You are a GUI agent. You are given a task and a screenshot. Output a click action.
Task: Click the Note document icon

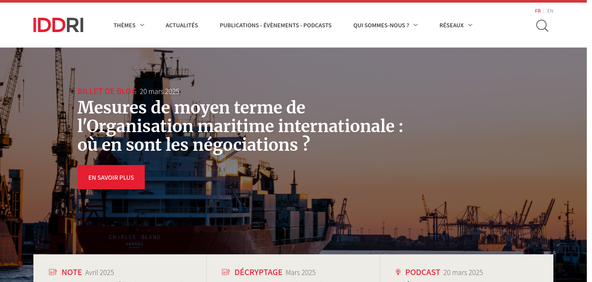coord(53,272)
